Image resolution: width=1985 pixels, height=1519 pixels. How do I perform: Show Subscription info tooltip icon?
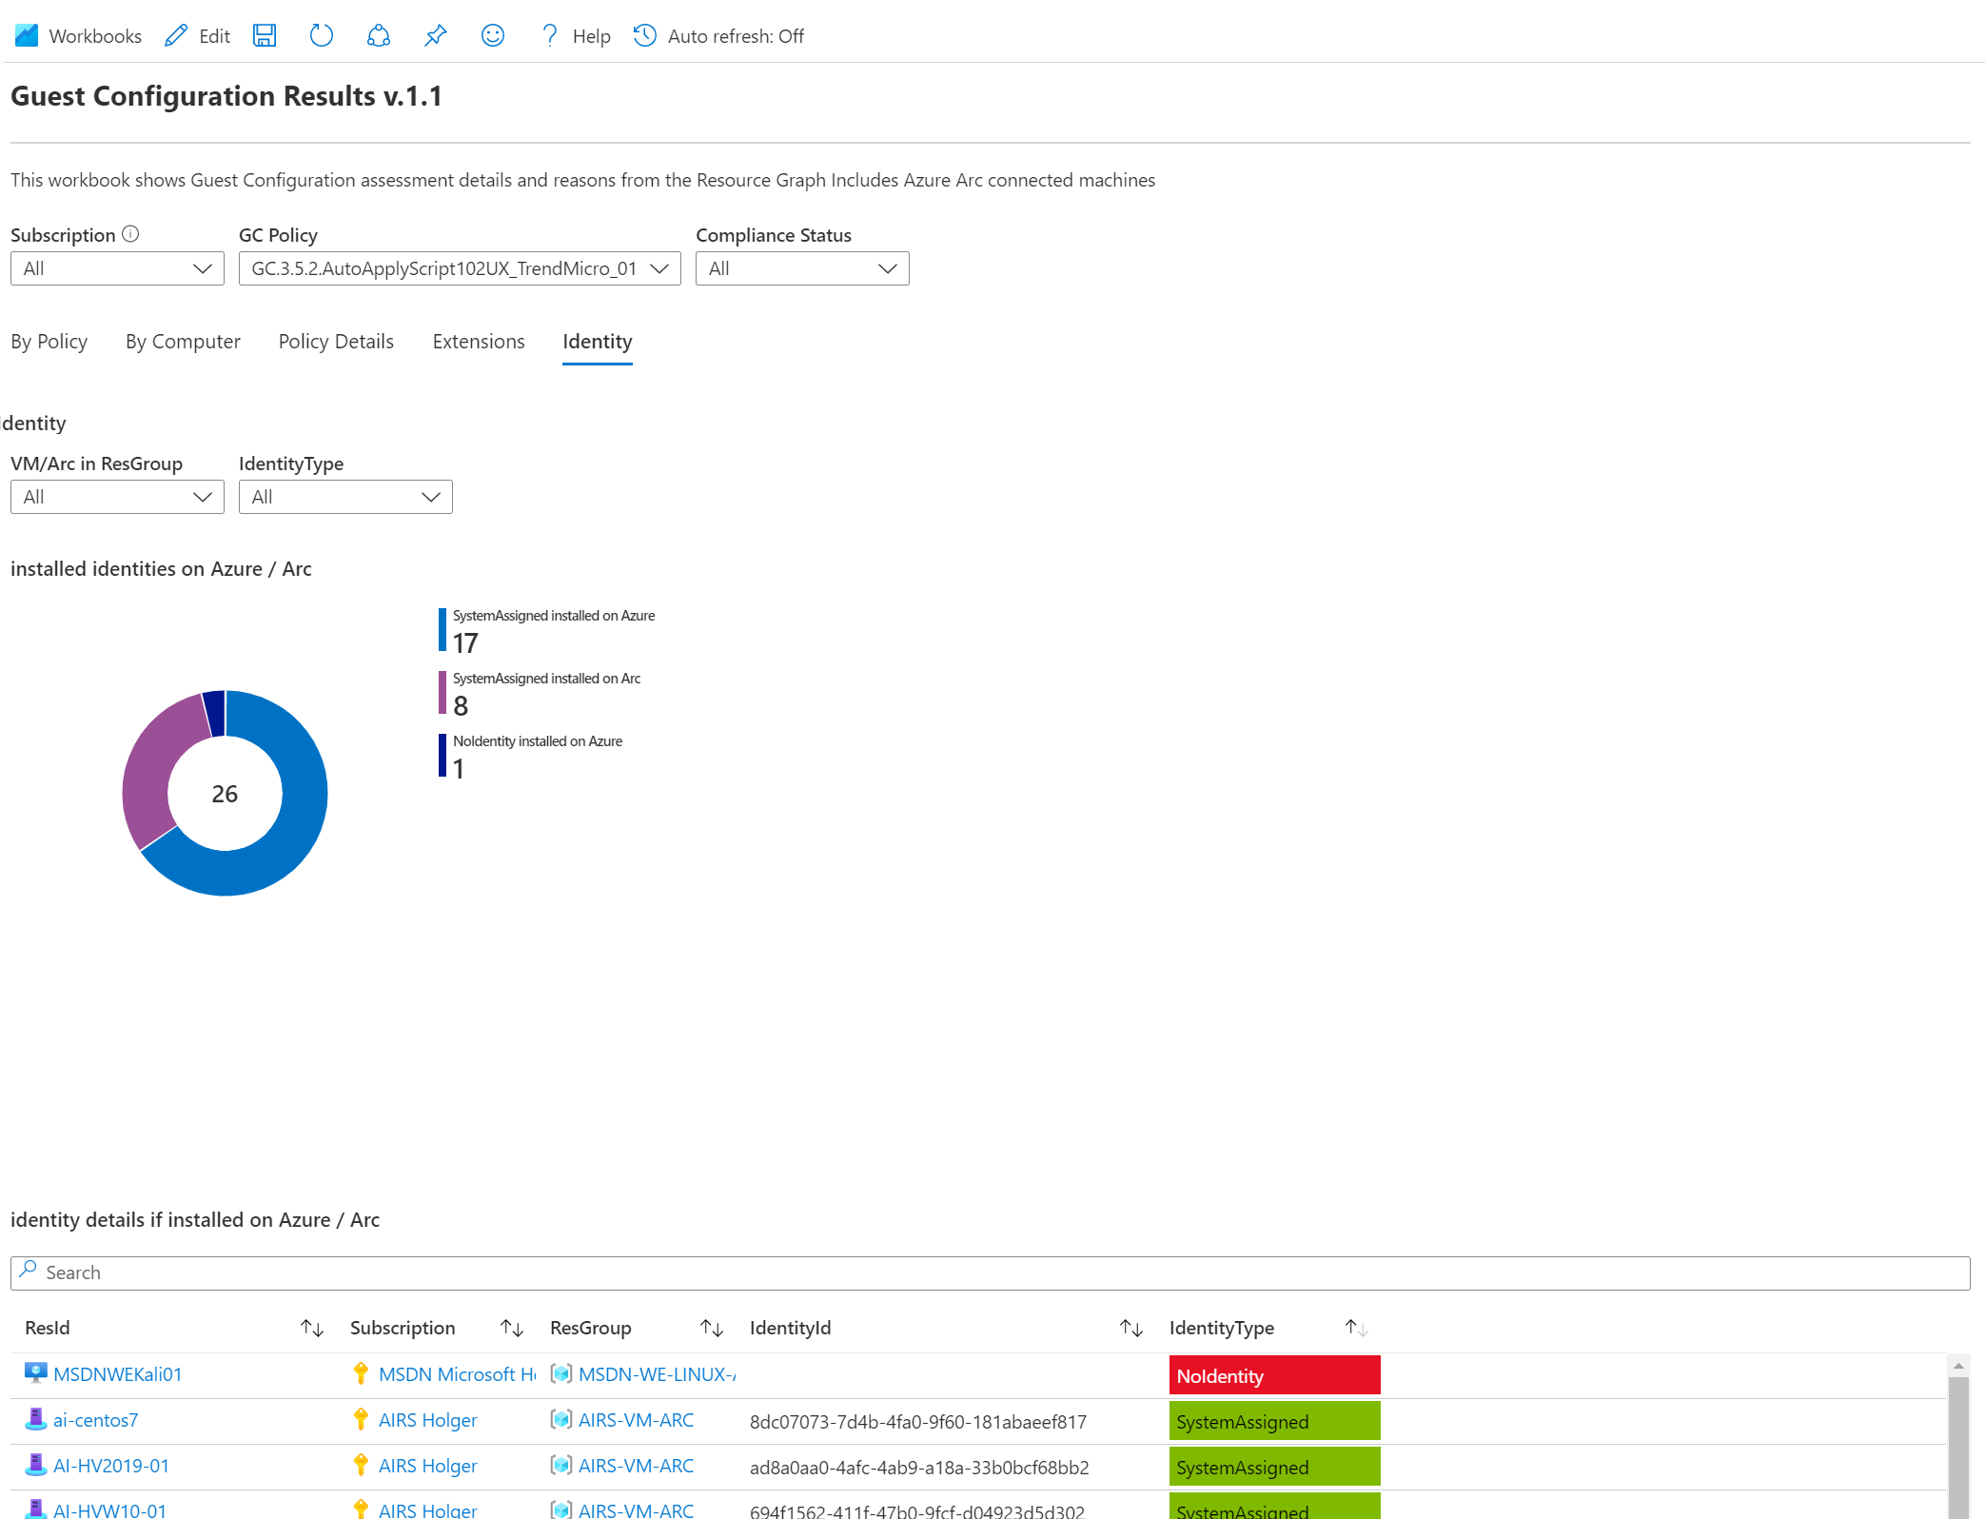point(131,234)
